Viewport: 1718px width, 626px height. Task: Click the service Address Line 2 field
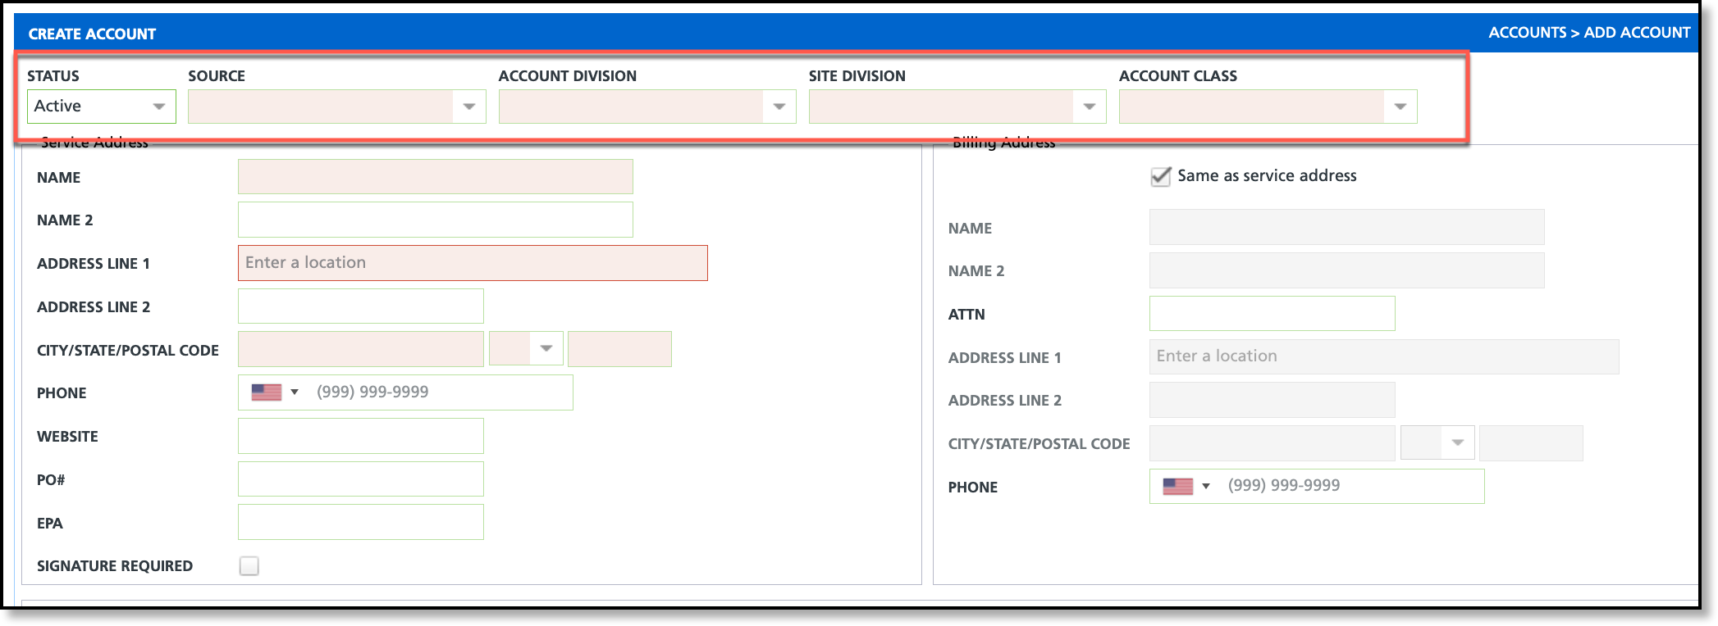361,306
